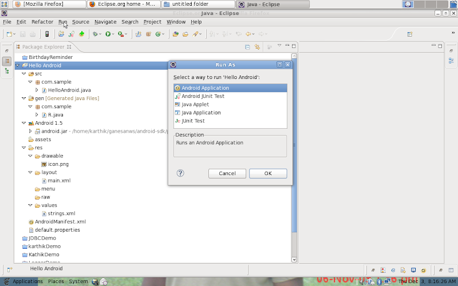Open the Navigate menu
Viewport: 458px width, 286px height.
tap(105, 22)
